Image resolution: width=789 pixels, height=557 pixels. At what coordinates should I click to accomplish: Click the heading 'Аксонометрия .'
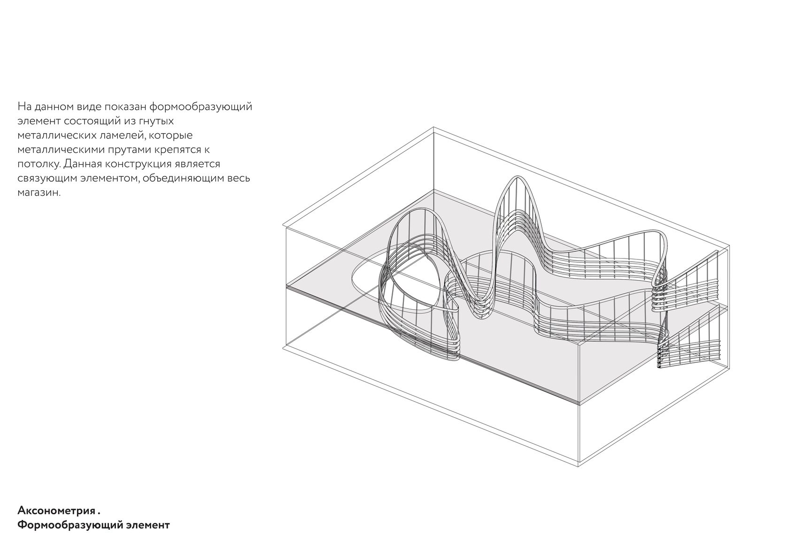pos(59,510)
